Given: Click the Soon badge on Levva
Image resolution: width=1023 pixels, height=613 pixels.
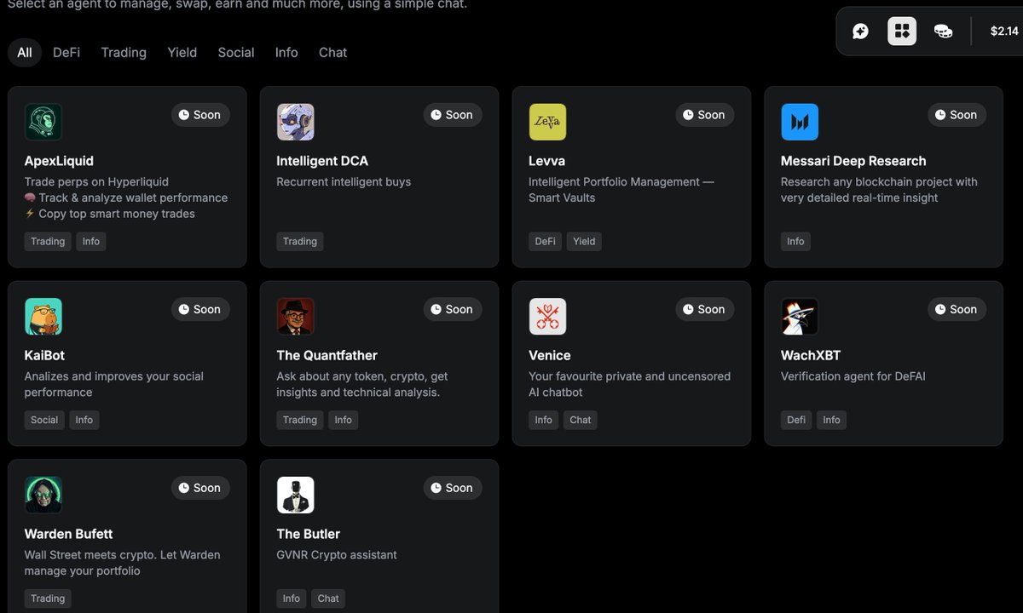Looking at the screenshot, I should point(705,115).
